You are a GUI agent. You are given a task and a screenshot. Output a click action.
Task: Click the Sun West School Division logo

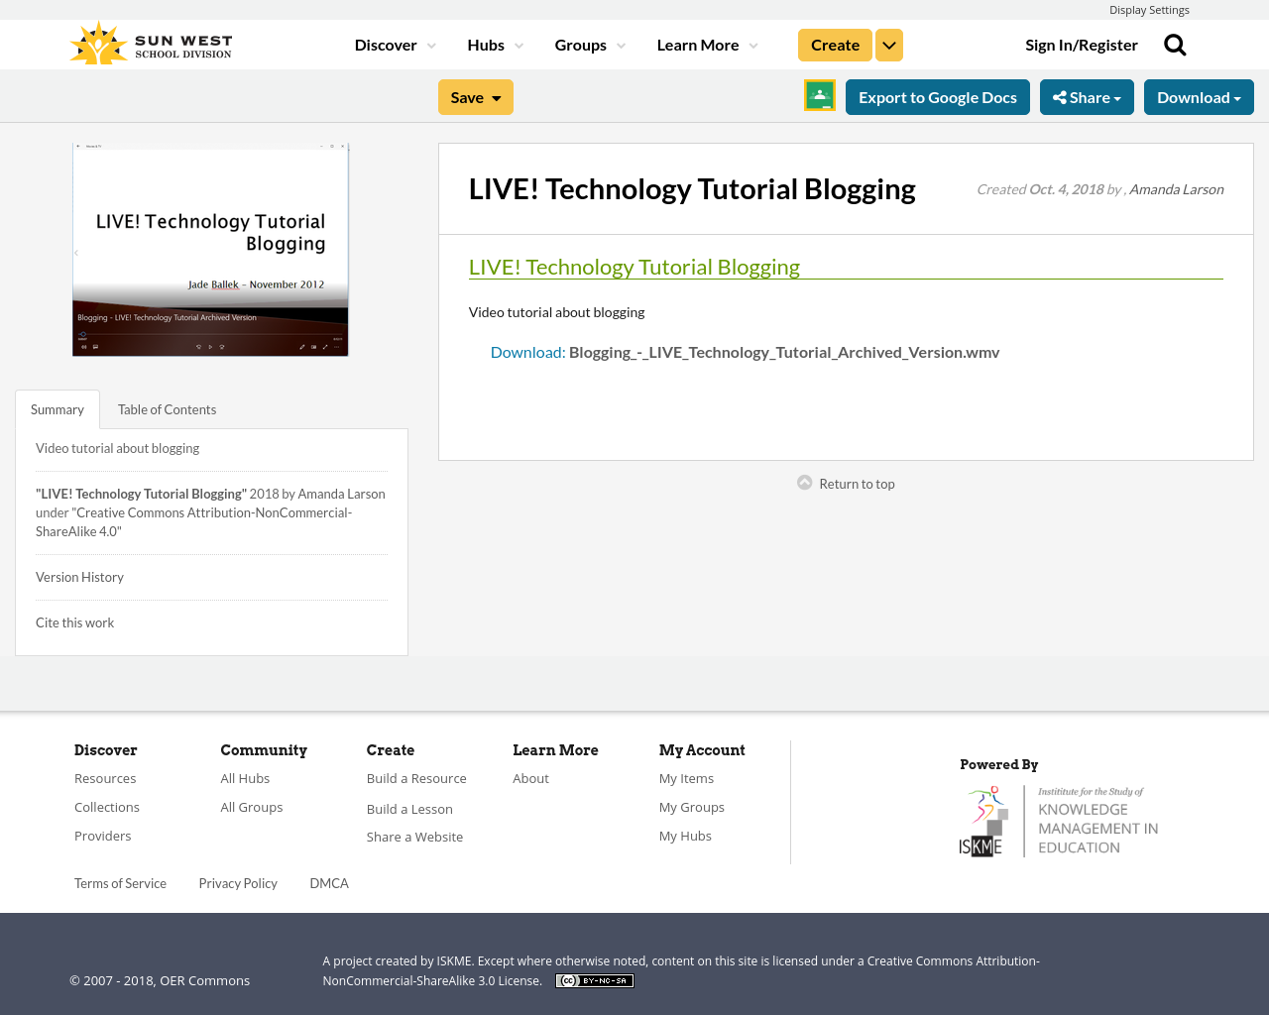(x=151, y=45)
